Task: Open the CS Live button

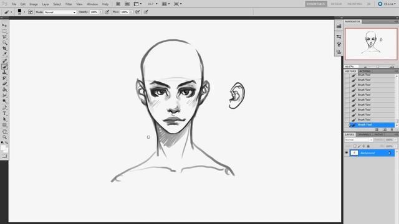Action: click(387, 4)
